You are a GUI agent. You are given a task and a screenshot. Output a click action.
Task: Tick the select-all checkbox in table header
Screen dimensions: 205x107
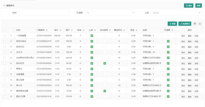(x=5, y=30)
